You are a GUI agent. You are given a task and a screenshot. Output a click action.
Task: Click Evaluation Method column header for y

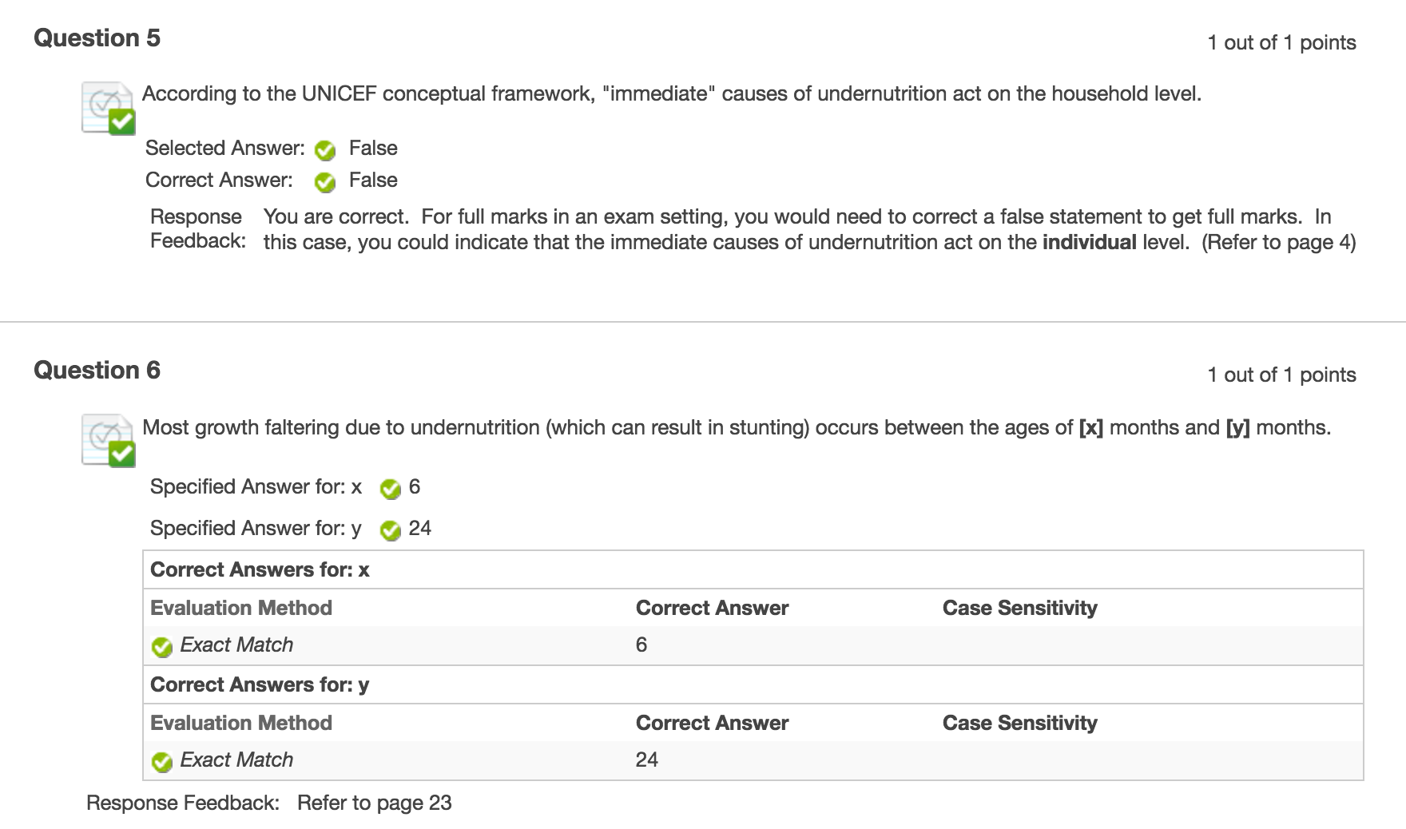tap(241, 724)
